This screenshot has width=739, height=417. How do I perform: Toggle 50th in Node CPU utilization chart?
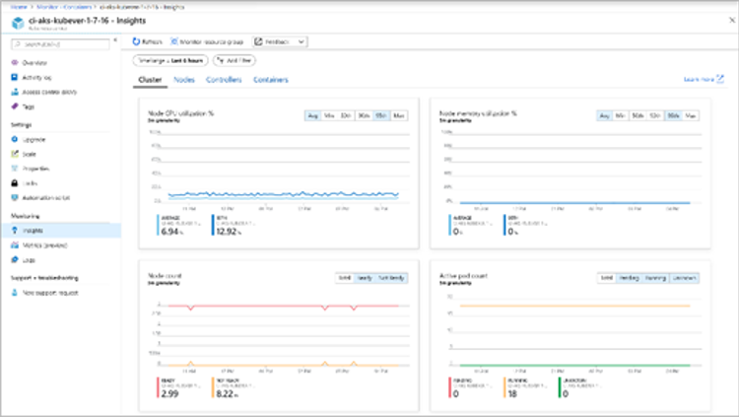(x=346, y=115)
